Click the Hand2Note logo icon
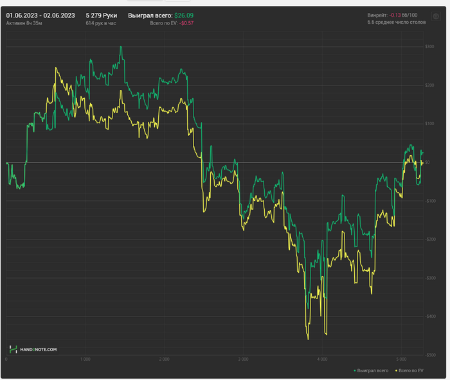450x380 pixels. tap(13, 349)
